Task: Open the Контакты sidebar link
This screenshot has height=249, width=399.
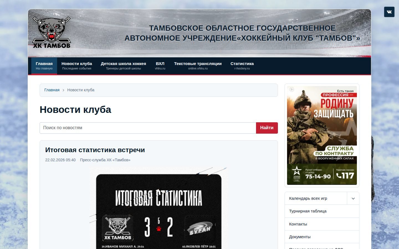Action: coord(322,224)
